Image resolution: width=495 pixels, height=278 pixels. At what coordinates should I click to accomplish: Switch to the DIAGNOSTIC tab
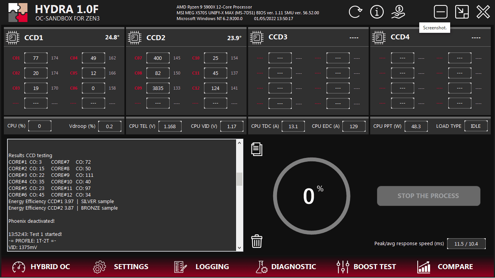[x=294, y=267]
